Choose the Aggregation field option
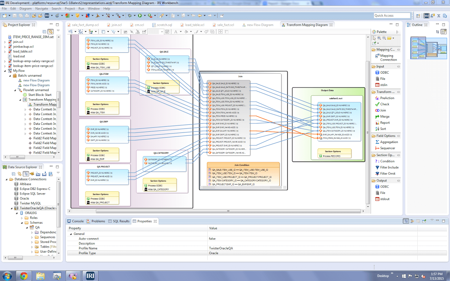The height and width of the screenshot is (281, 450). pos(386,142)
